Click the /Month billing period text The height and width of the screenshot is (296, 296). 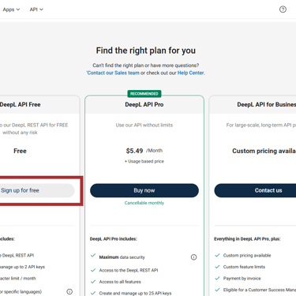[x=154, y=151]
